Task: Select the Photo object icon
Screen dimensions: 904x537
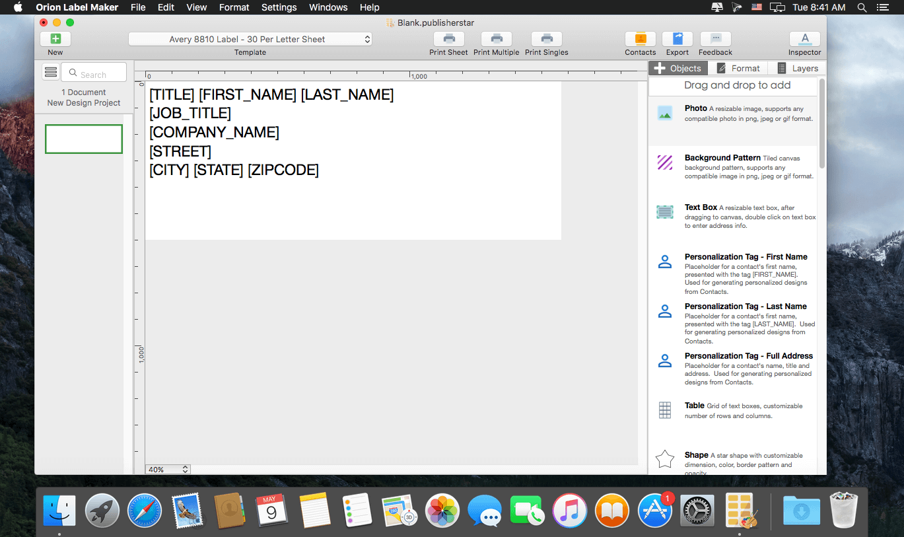Action: point(665,113)
